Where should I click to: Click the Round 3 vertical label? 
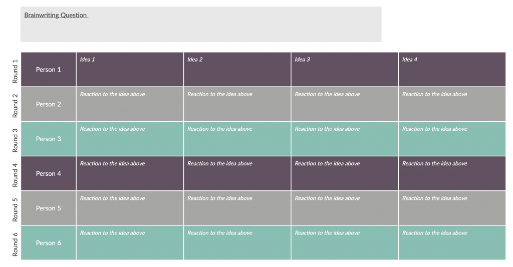tap(15, 140)
